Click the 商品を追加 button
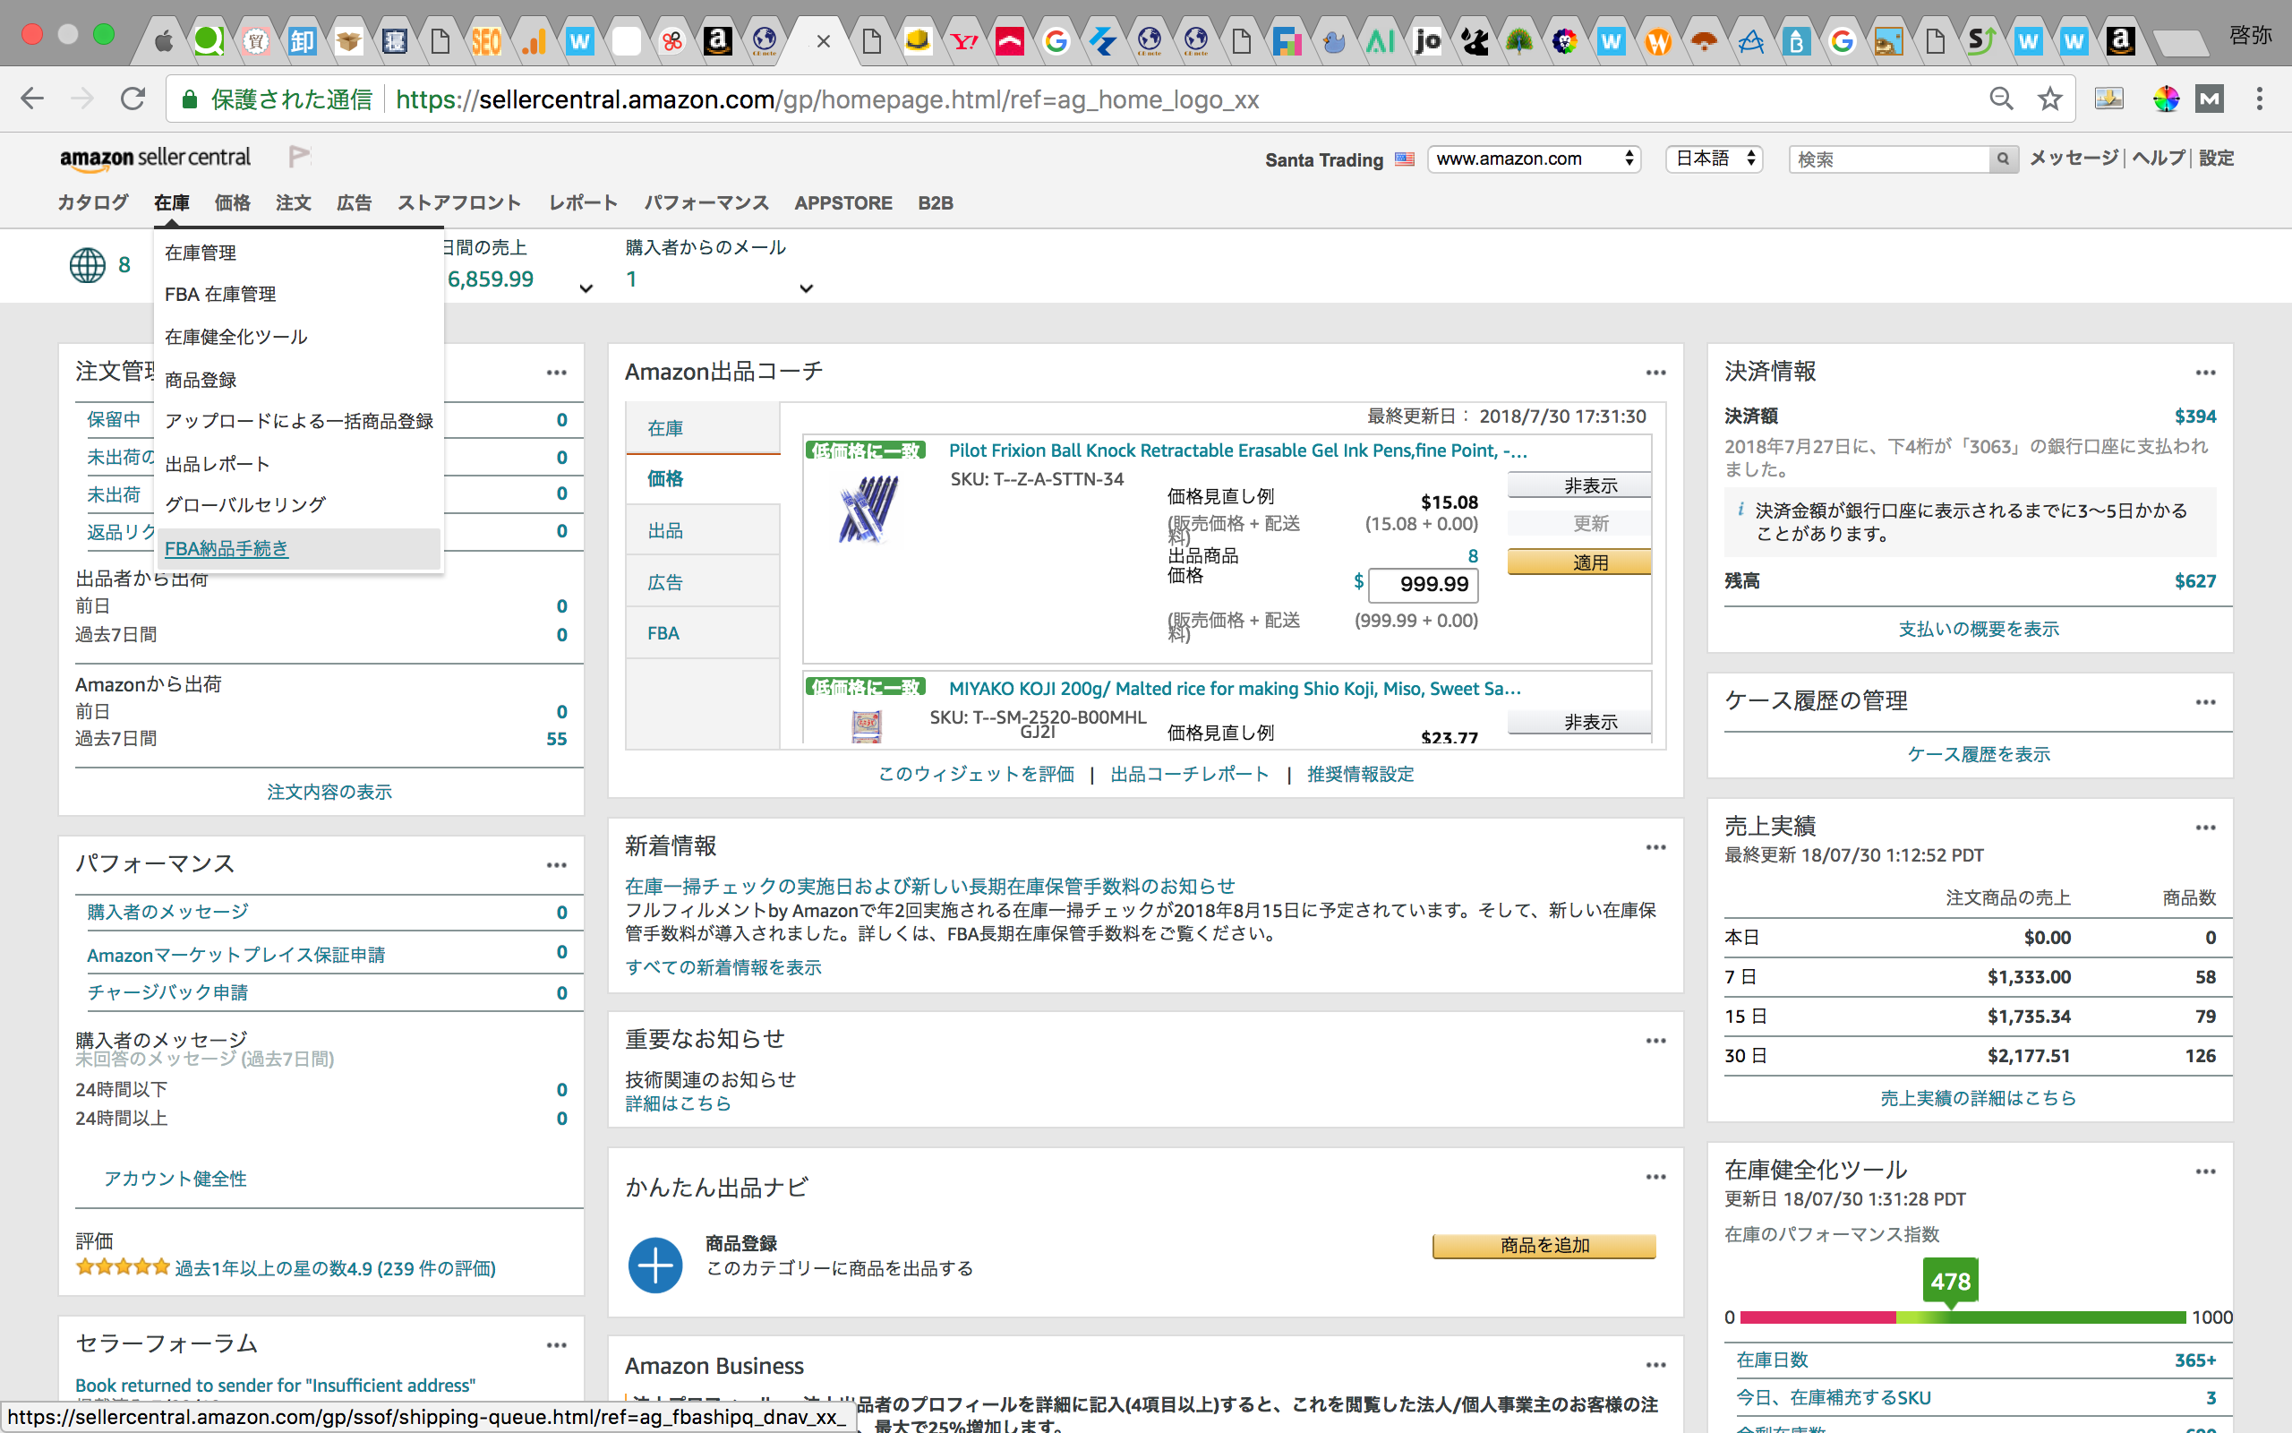The height and width of the screenshot is (1433, 2292). point(1544,1245)
